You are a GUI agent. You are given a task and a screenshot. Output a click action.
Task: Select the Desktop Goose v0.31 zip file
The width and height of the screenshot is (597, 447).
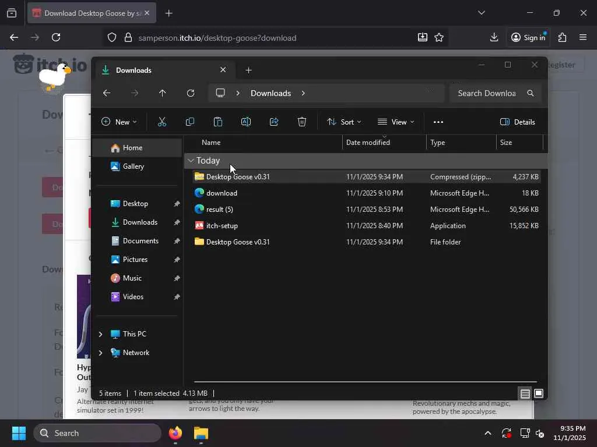[x=366, y=177]
